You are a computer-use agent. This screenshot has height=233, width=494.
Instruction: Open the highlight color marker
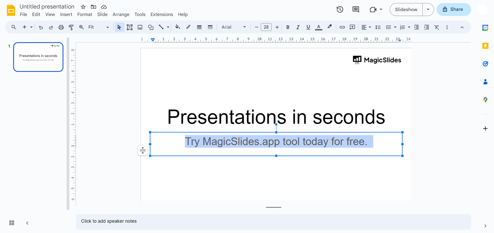(x=330, y=27)
